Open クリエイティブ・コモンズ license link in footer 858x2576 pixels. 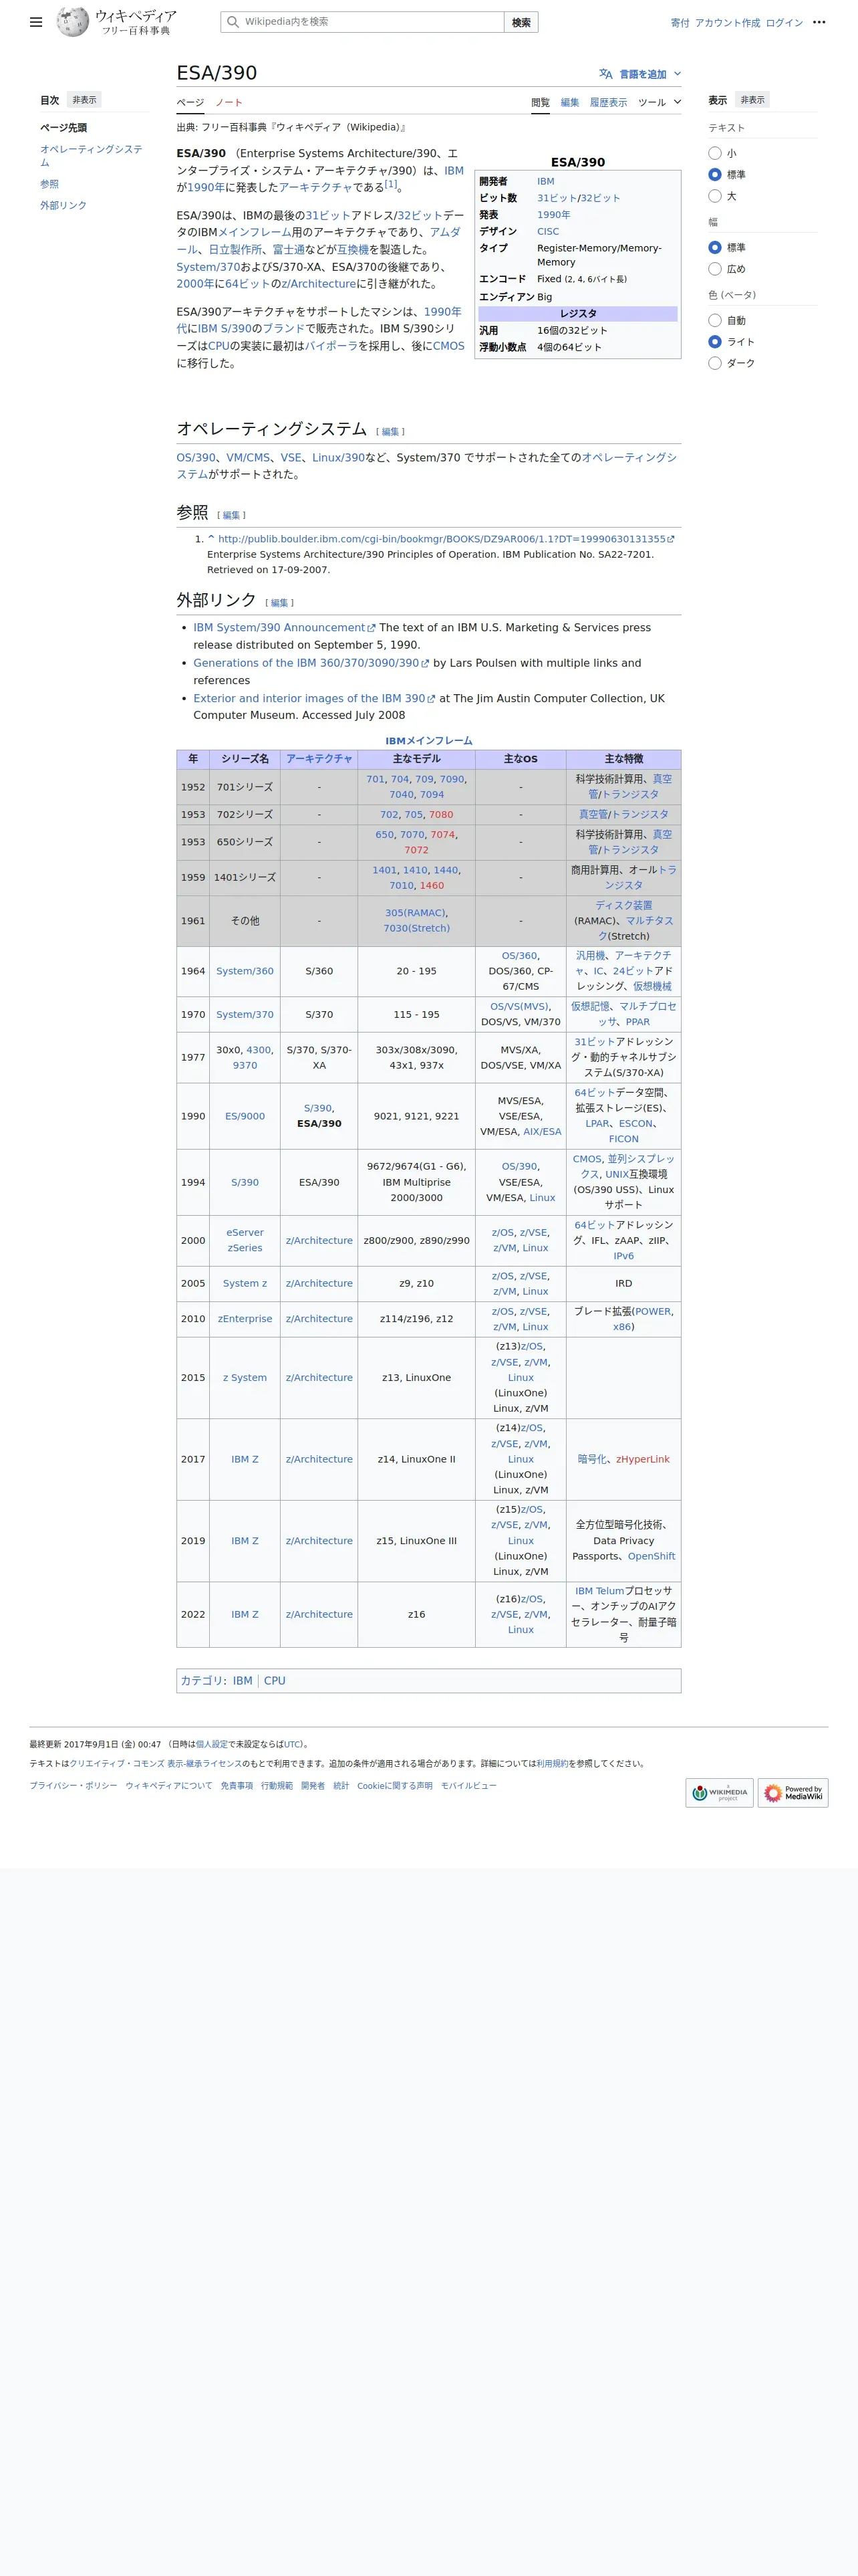[x=156, y=1764]
